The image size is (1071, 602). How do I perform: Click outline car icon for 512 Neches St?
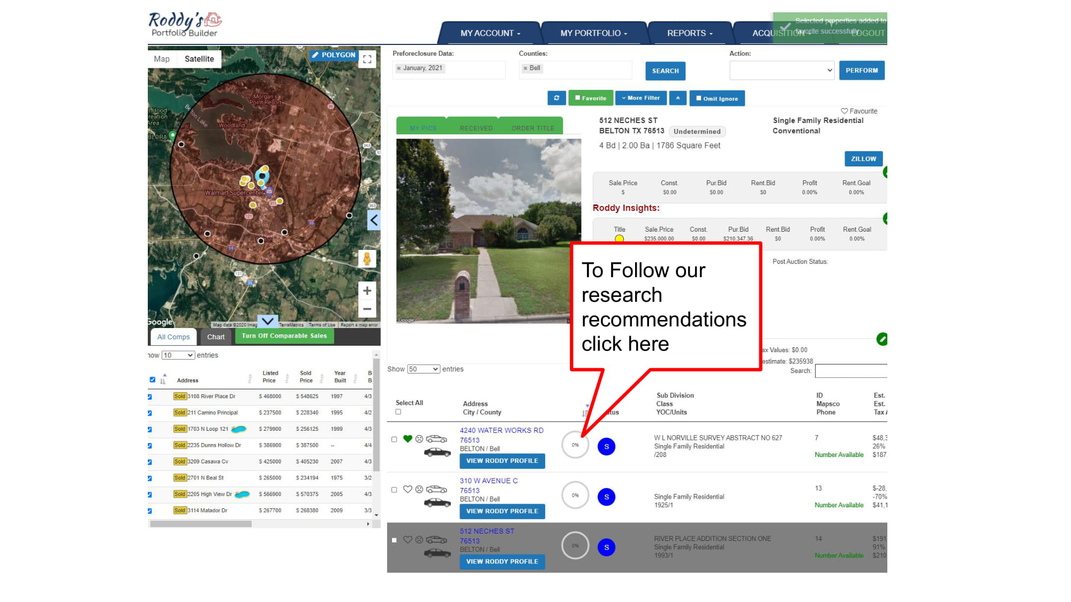436,539
